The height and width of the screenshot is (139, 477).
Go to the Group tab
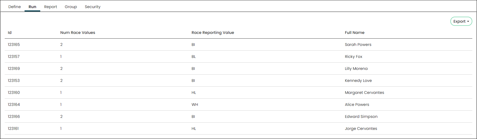71,7
